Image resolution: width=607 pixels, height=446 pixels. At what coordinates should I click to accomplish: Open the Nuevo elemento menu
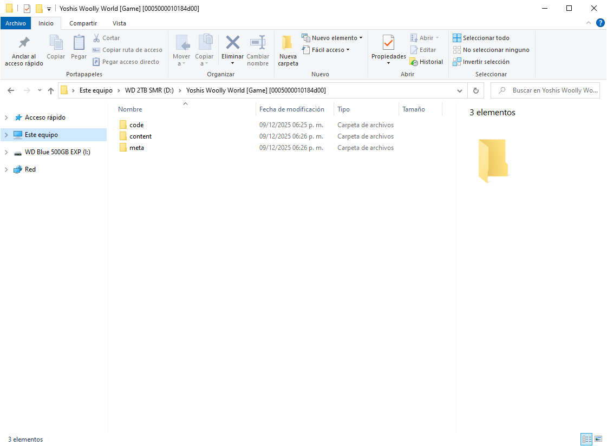(332, 38)
